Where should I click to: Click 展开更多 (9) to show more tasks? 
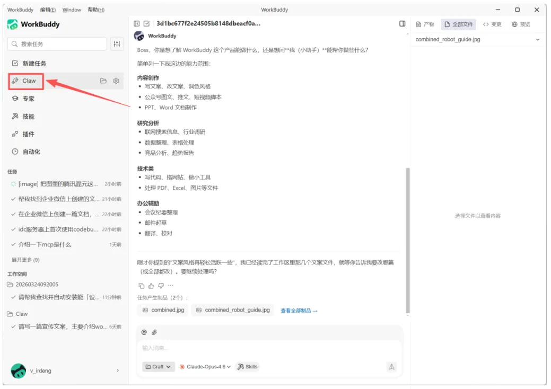[x=25, y=260]
